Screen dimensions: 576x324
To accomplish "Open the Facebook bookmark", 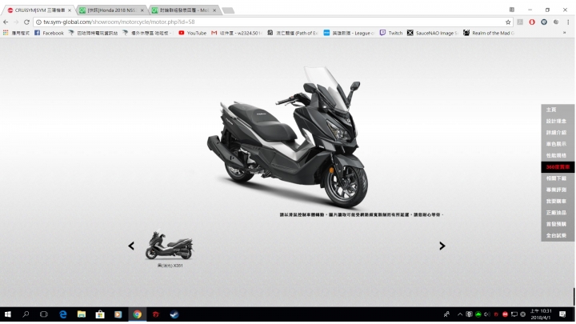I will tap(49, 33).
